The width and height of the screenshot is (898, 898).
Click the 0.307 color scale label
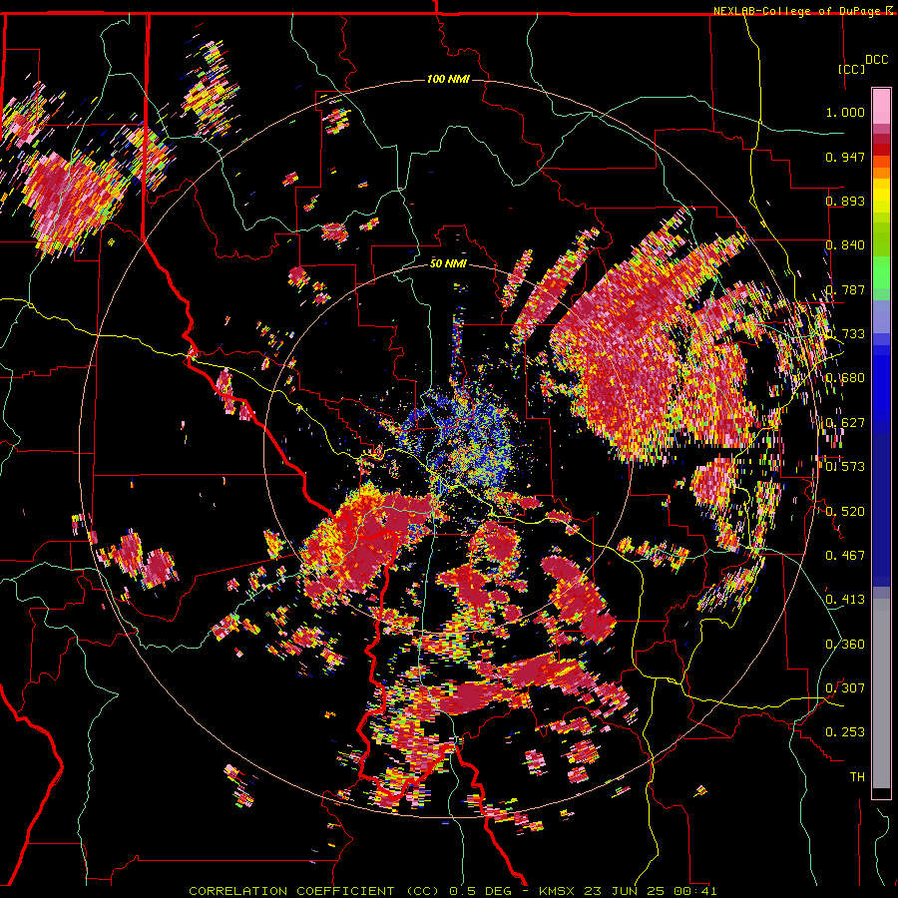[845, 687]
